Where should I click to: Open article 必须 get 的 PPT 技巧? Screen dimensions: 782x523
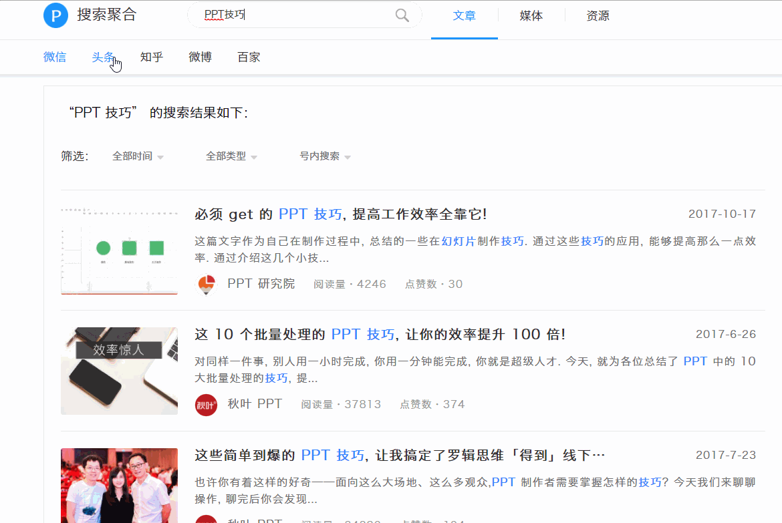pos(341,214)
